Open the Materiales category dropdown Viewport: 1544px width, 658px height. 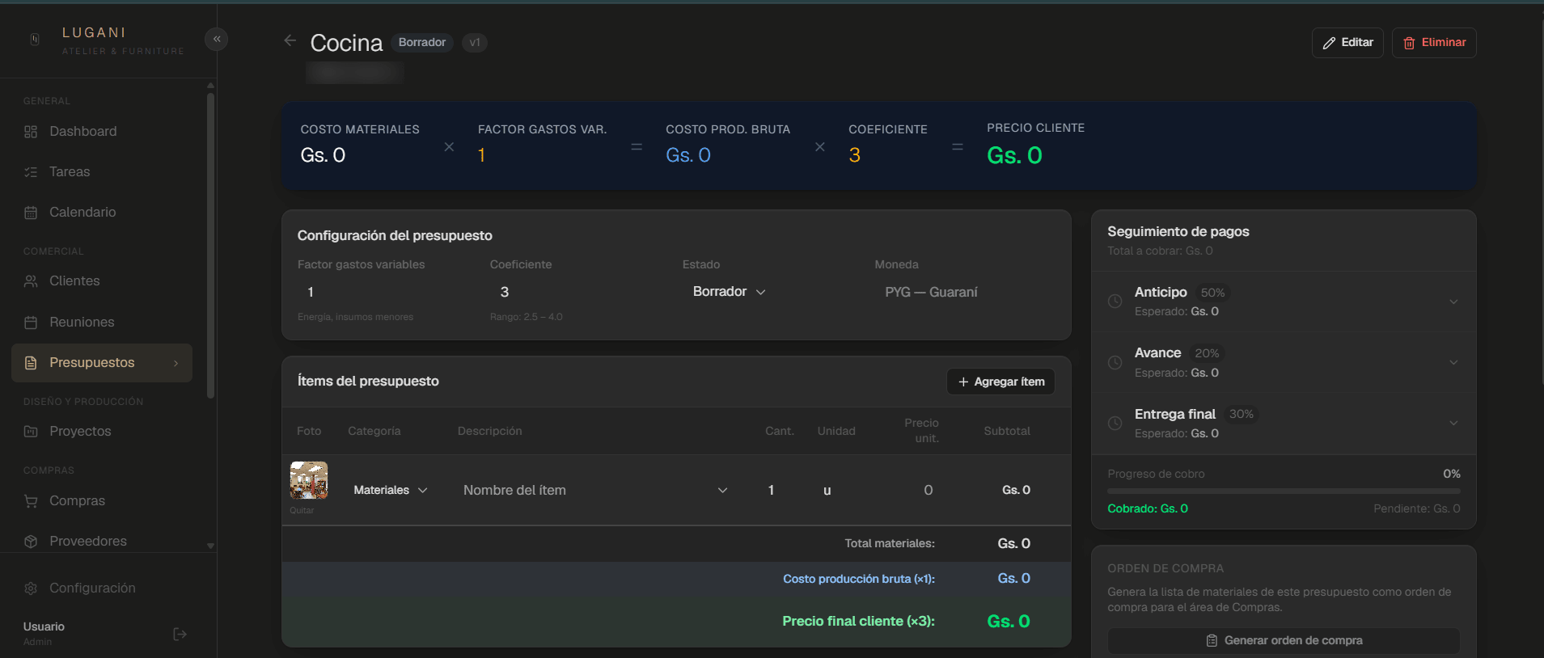tap(391, 491)
